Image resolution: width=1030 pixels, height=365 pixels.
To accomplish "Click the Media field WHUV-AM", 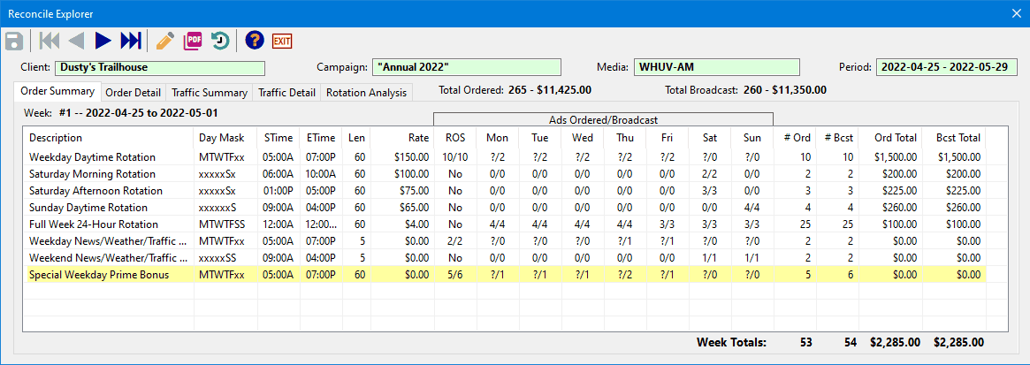I will 716,67.
